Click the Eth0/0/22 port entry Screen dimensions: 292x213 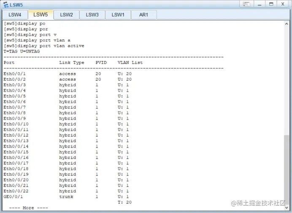16,191
